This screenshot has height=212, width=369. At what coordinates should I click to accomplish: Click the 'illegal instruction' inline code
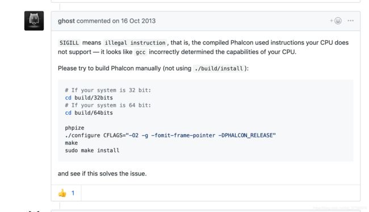[x=135, y=43]
